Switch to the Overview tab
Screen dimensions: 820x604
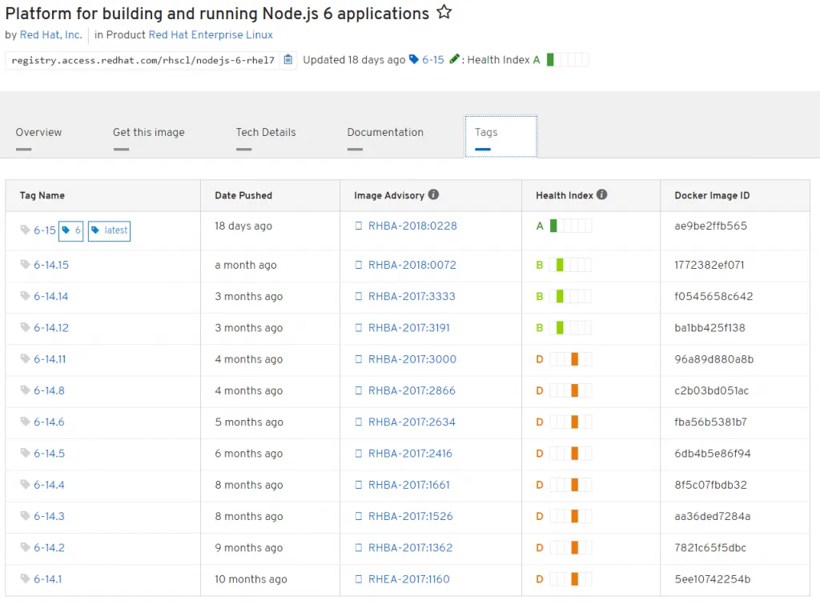pyautogui.click(x=38, y=132)
